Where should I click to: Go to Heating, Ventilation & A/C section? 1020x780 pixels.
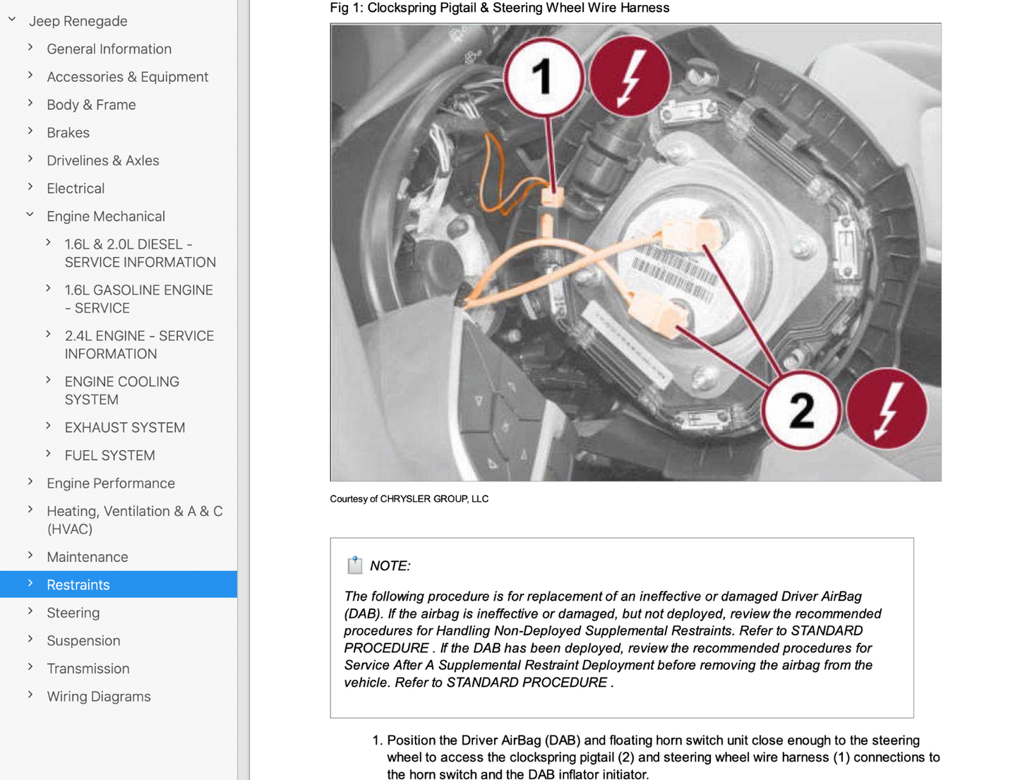tap(134, 520)
